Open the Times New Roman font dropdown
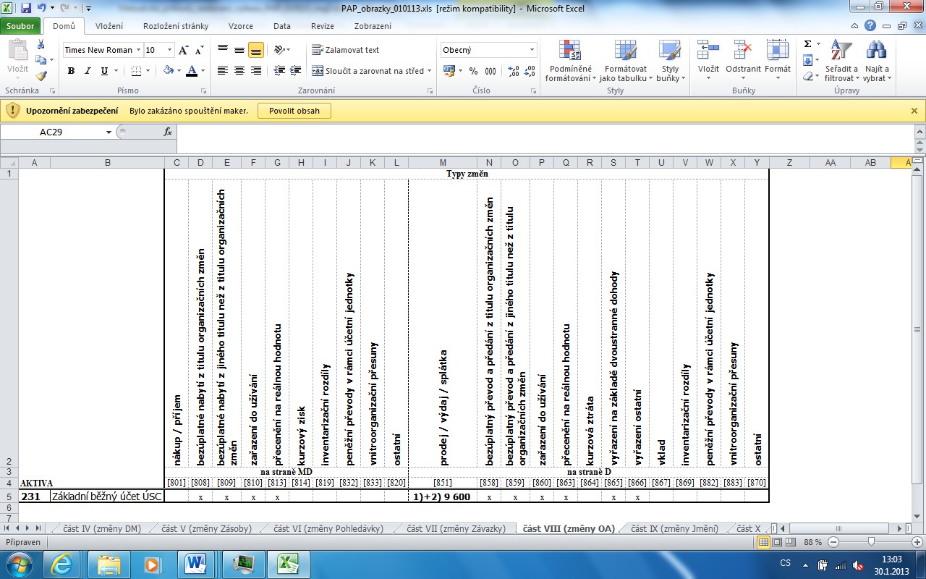The width and height of the screenshot is (926, 579). [x=138, y=50]
